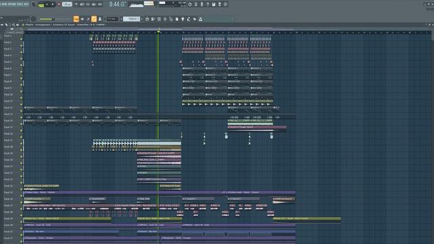Click the small arrow right of pattern selector
This screenshot has height=244, width=434.
[142, 19]
